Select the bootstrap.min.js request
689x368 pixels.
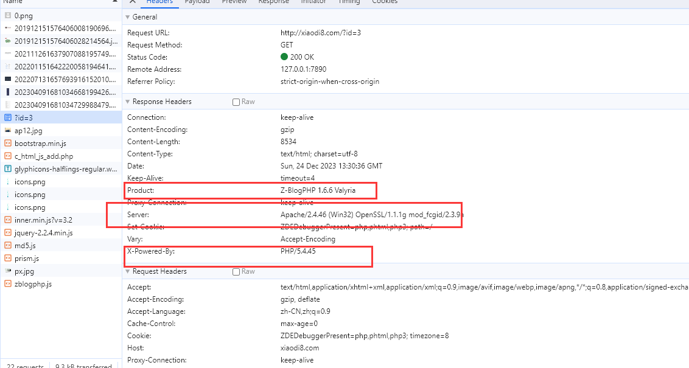(x=61, y=143)
